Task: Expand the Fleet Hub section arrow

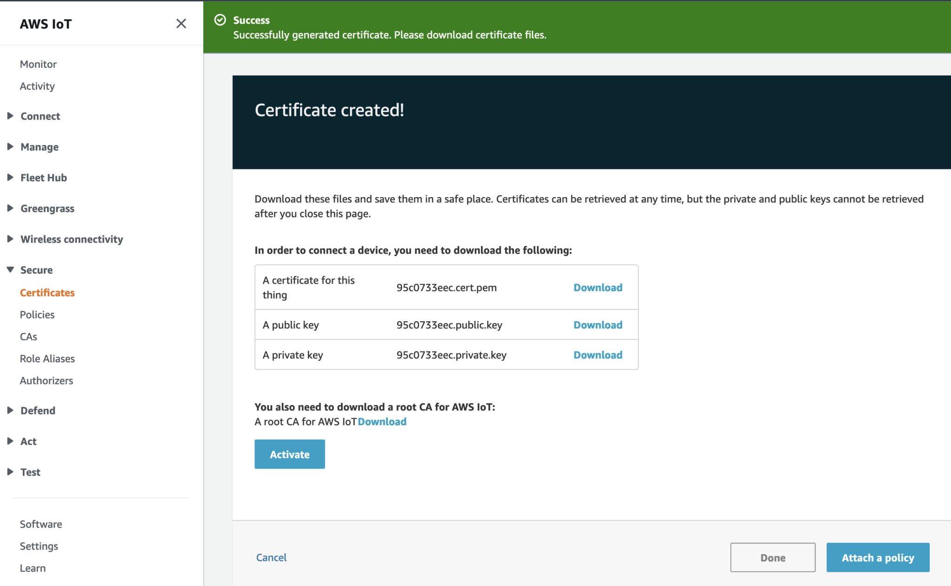Action: coord(10,178)
